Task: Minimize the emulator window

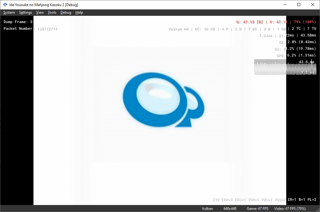Action: click(285, 5)
